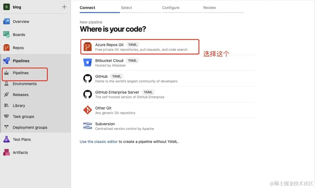Click the Repos sidebar icon
The height and width of the screenshot is (188, 315).
pyautogui.click(x=7, y=47)
